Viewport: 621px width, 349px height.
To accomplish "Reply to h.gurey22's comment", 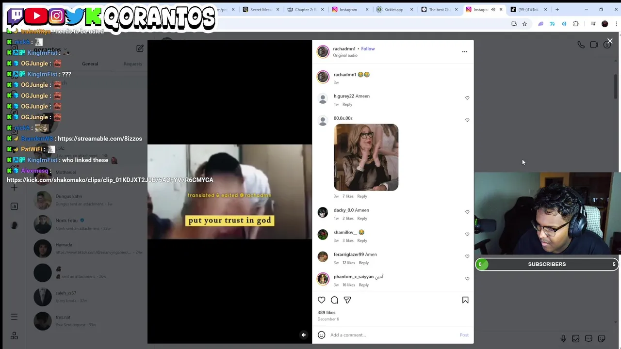I will pos(347,104).
